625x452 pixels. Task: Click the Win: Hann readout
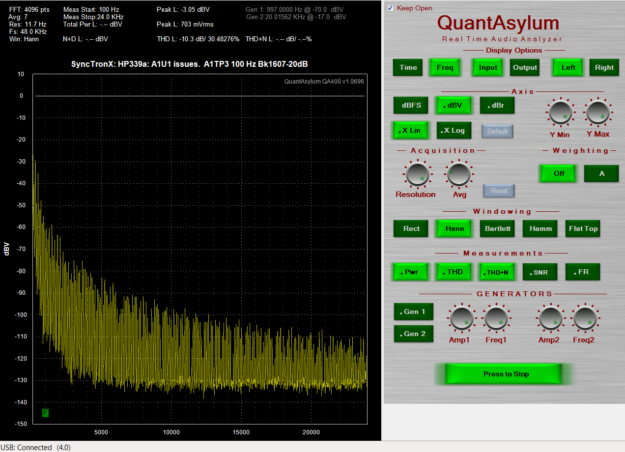[24, 39]
